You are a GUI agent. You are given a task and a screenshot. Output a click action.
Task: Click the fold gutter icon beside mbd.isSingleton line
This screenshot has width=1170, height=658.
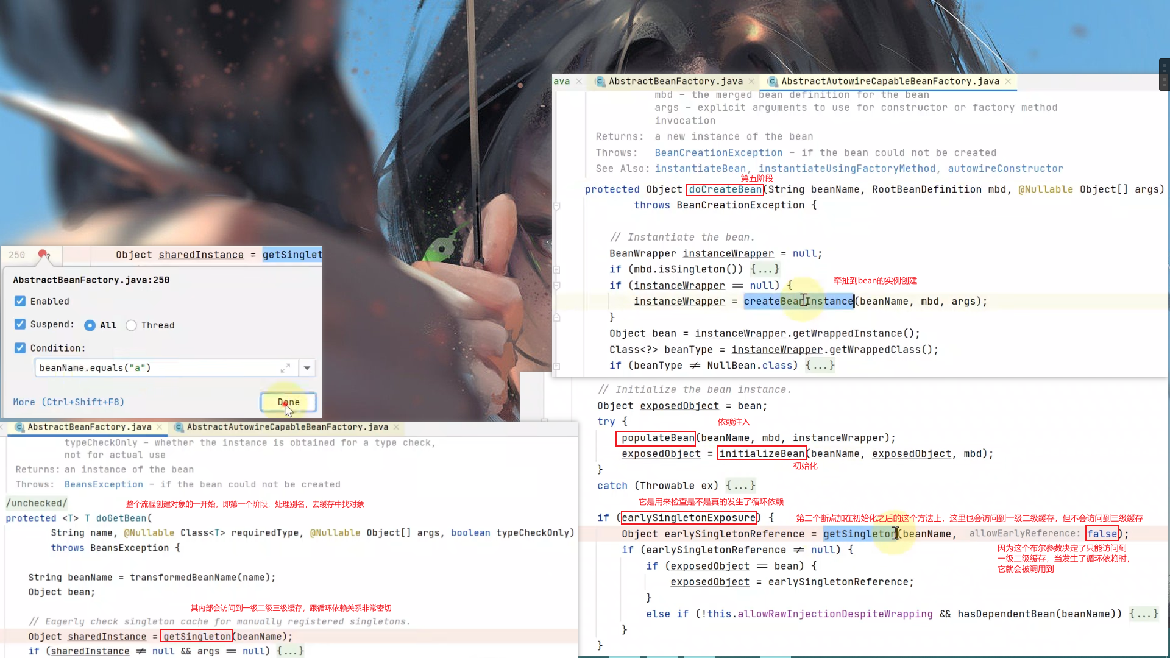[556, 269]
